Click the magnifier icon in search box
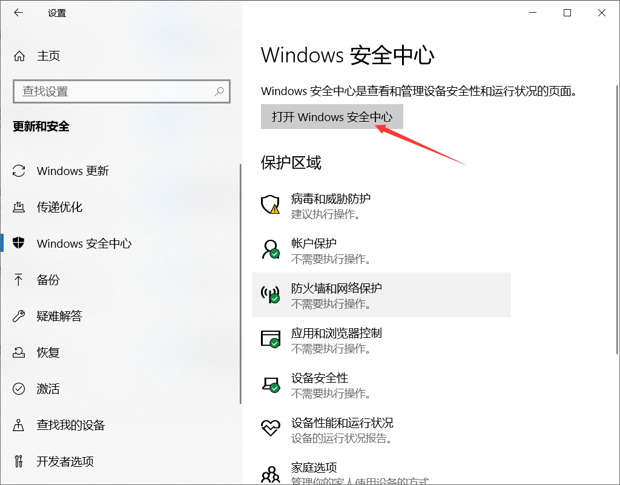This screenshot has width=620, height=485. pyautogui.click(x=219, y=91)
